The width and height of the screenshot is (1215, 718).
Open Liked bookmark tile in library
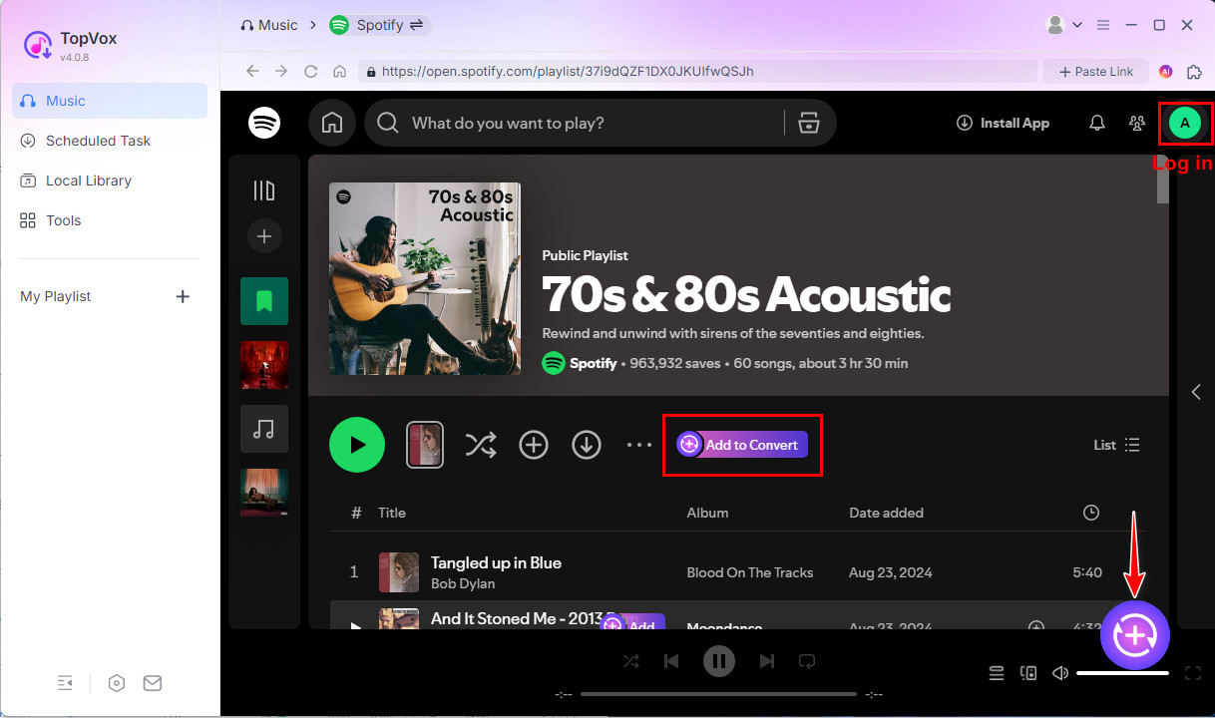(264, 301)
